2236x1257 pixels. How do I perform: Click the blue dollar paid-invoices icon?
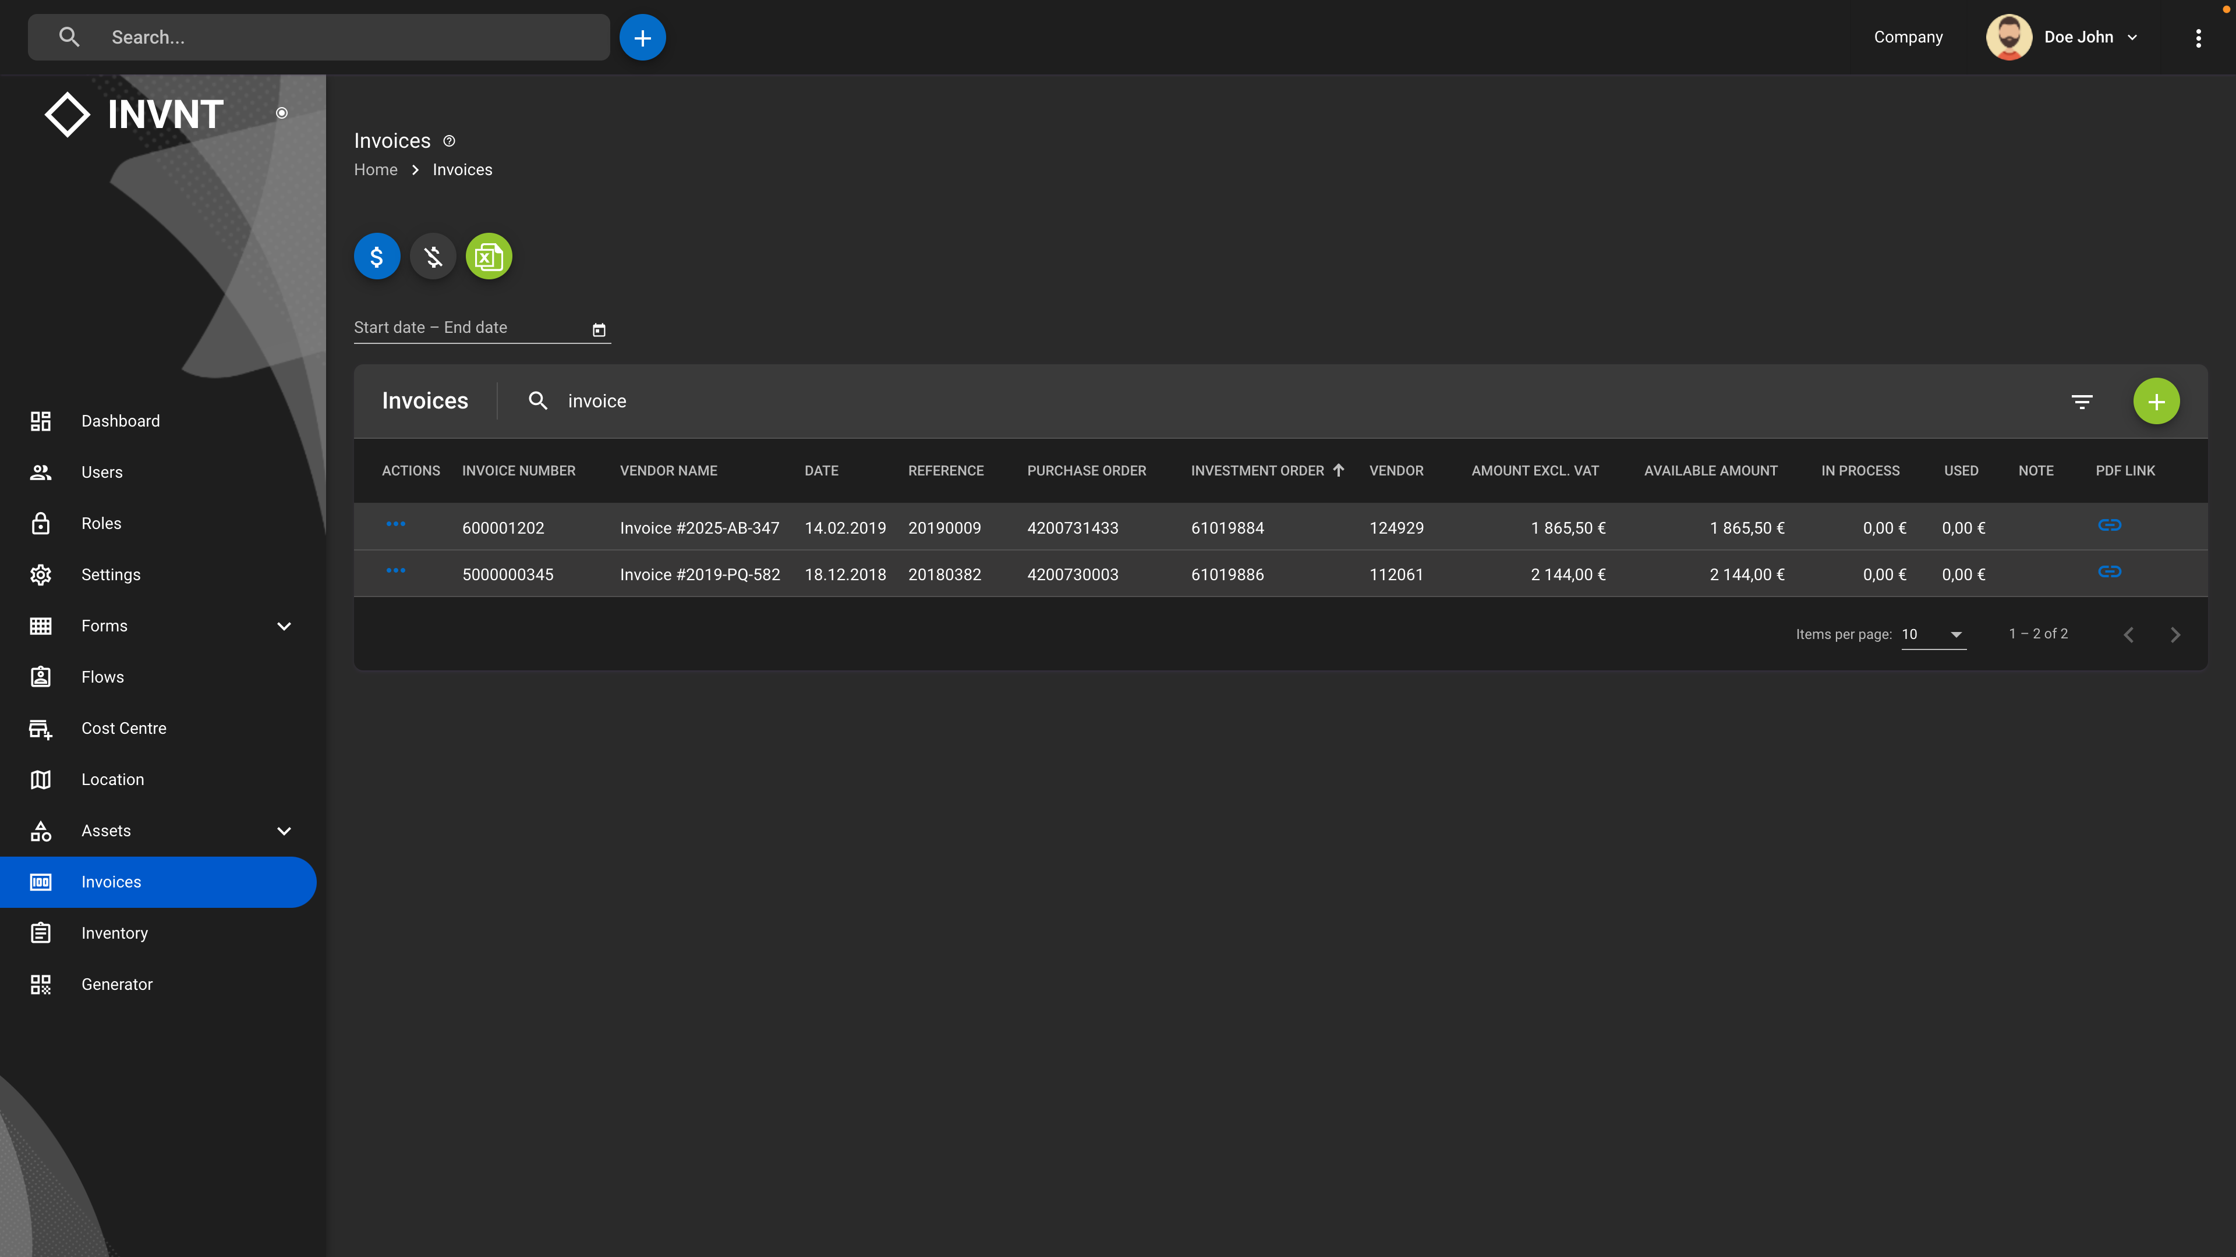(x=377, y=257)
